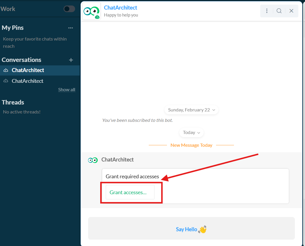This screenshot has height=246, width=305.
Task: Click the ChatArchitect avatar in chat header
Action: [91, 11]
